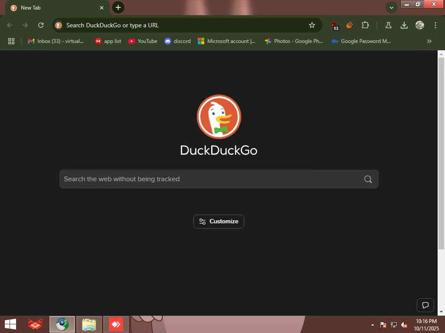The width and height of the screenshot is (445, 333).
Task: Open network status tray icon
Action: (x=394, y=325)
